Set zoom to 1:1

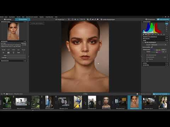pyautogui.click(x=78, y=19)
